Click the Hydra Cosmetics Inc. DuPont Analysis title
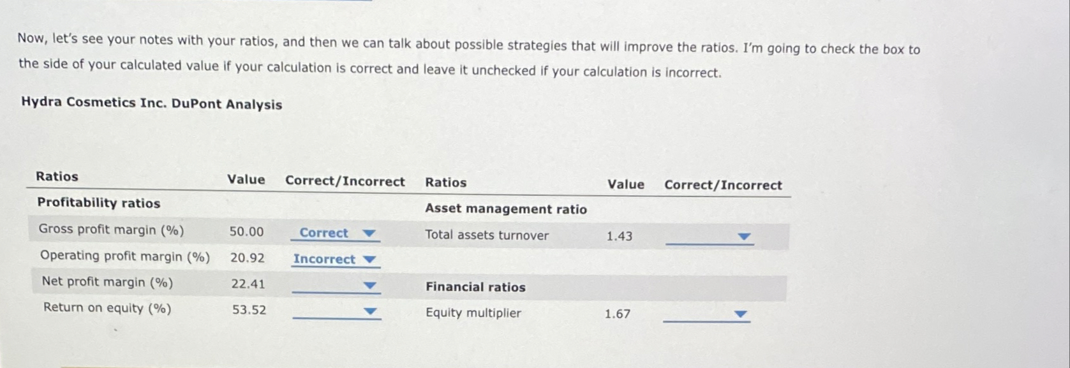This screenshot has width=1070, height=368. tap(151, 104)
